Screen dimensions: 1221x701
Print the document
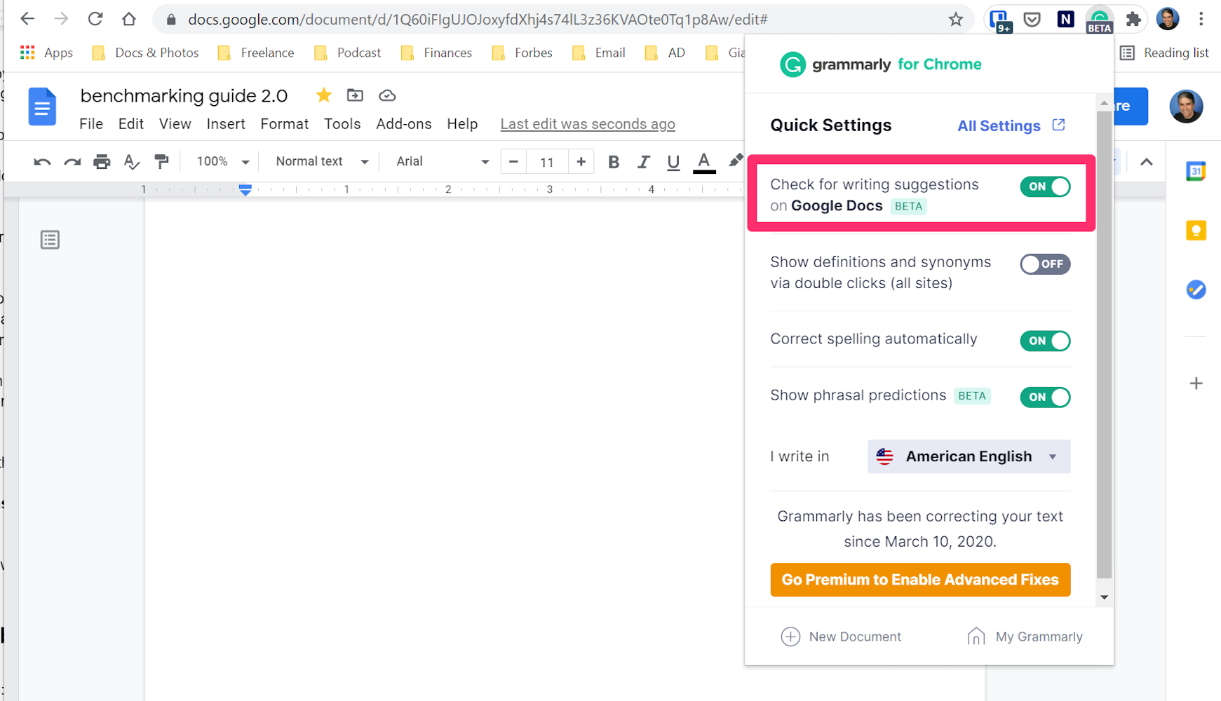102,162
